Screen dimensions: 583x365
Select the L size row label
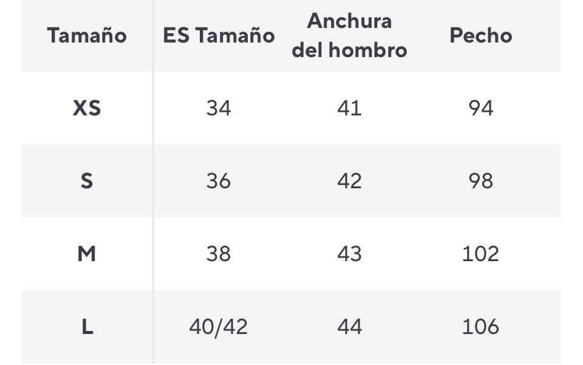click(87, 327)
